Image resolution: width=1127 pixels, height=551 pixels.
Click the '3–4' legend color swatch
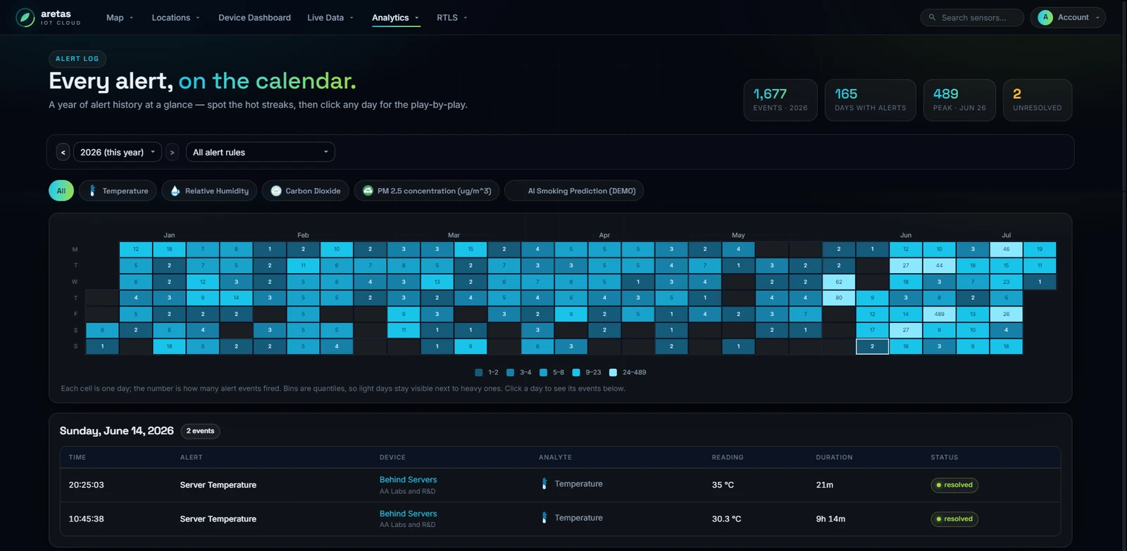pyautogui.click(x=510, y=372)
